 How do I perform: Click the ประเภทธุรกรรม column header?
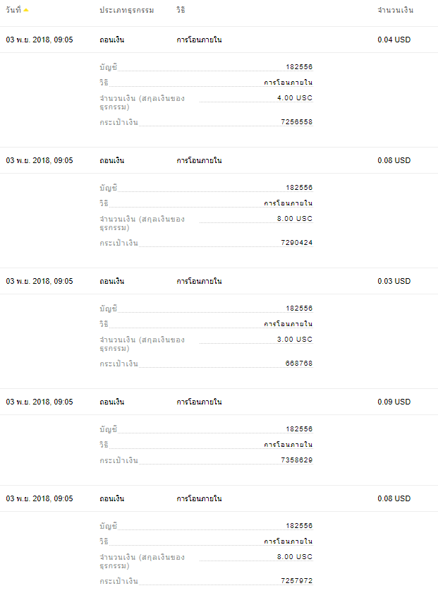pos(126,10)
